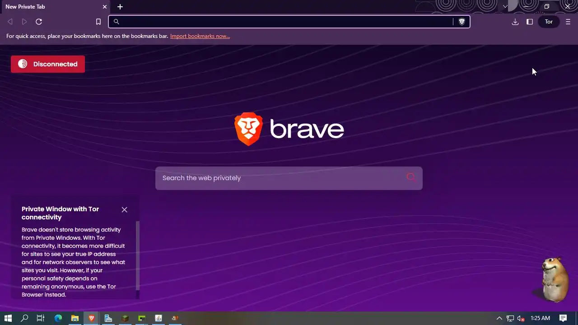The image size is (578, 325).
Task: Reload the current page
Action: tap(39, 22)
